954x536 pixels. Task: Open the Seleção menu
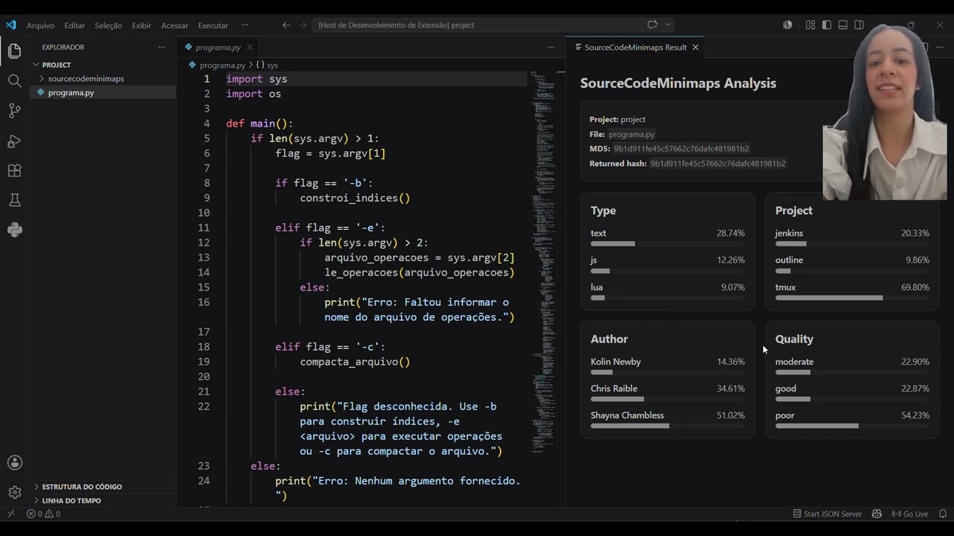[108, 25]
